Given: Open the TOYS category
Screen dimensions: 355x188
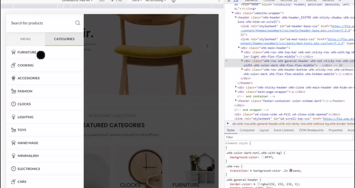Looking at the screenshot, I should pos(45,130).
